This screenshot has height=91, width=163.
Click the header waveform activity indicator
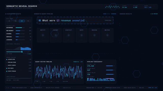pos(112,7)
